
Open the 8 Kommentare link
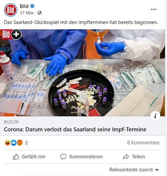[143, 143]
